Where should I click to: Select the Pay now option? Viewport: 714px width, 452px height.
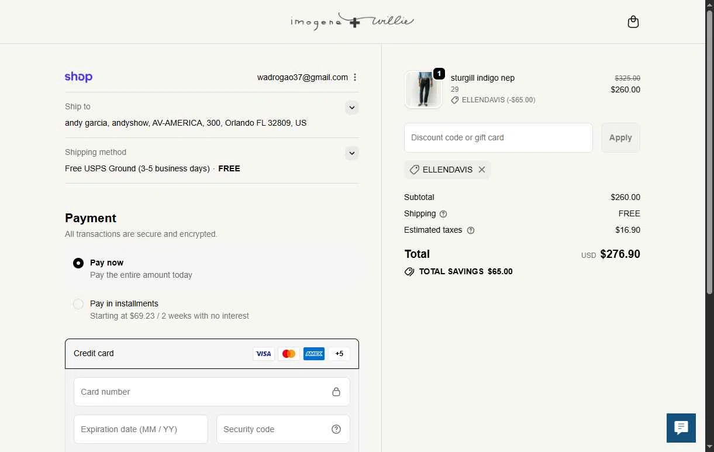point(78,263)
